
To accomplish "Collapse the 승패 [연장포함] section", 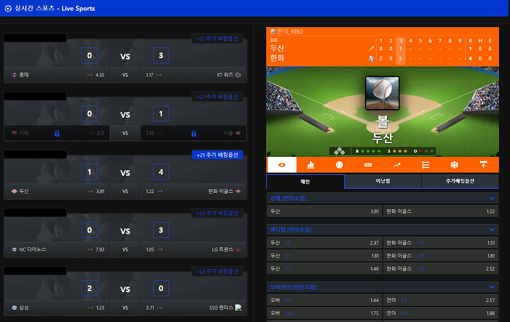I will click(x=492, y=198).
